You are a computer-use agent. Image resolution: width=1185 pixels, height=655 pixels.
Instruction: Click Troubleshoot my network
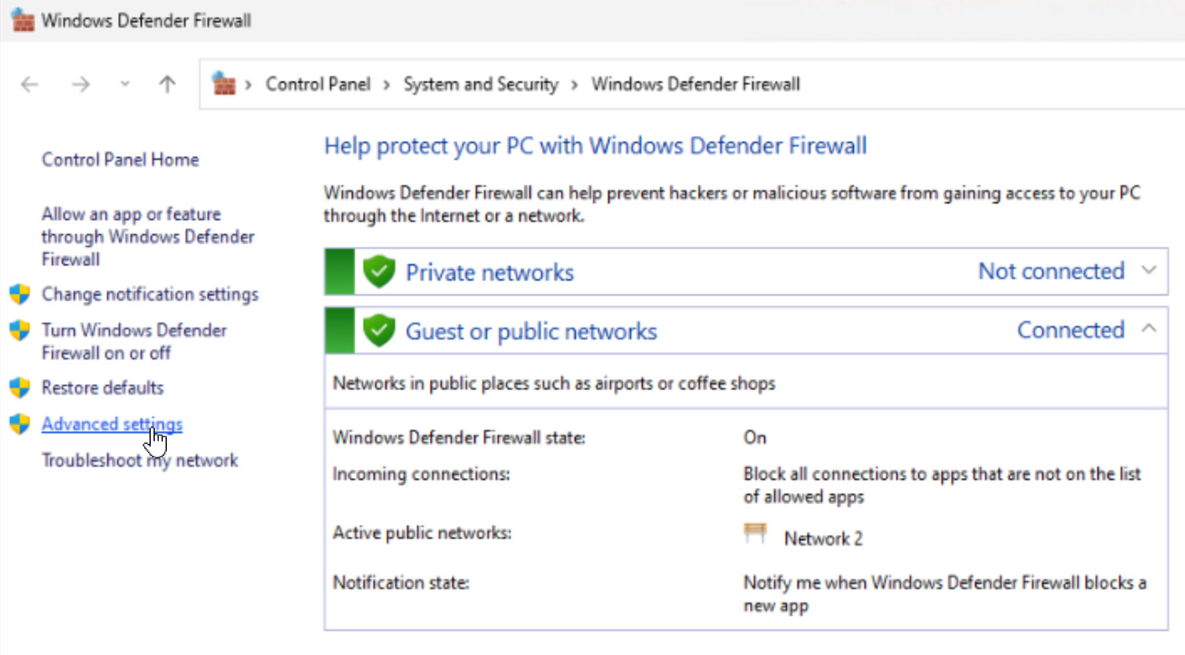[139, 460]
